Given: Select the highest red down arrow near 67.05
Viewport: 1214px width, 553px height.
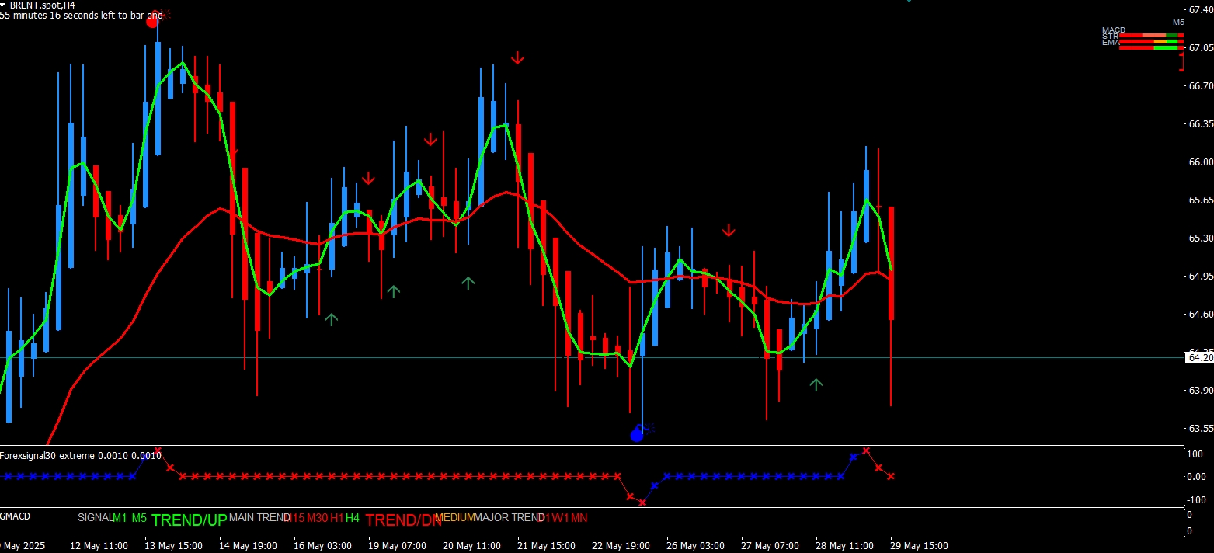Looking at the screenshot, I should click(517, 58).
